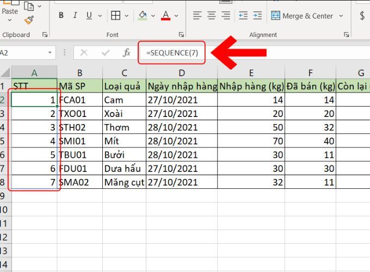Open underline style dropdown arrow

point(100,16)
